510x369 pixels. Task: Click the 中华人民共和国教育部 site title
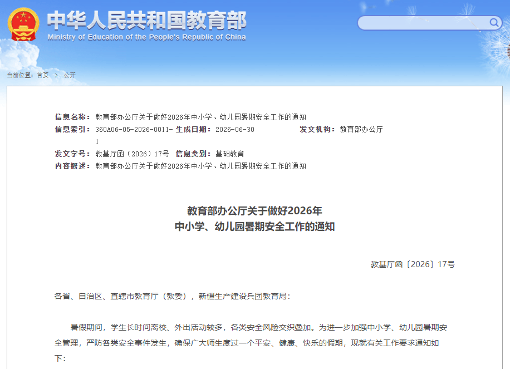[146, 21]
